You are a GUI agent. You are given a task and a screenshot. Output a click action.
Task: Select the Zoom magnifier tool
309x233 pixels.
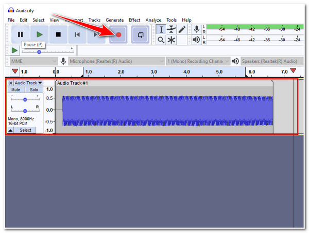161,40
